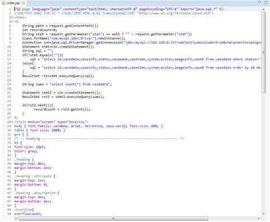Click the 'overflow:auto;' declaration
The height and width of the screenshot is (222, 270).
(28, 214)
